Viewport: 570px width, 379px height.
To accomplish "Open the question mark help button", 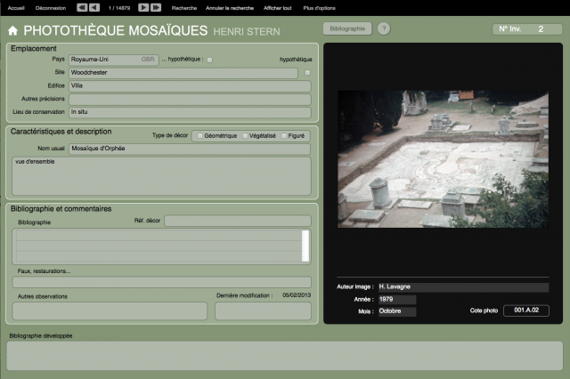I will click(384, 28).
